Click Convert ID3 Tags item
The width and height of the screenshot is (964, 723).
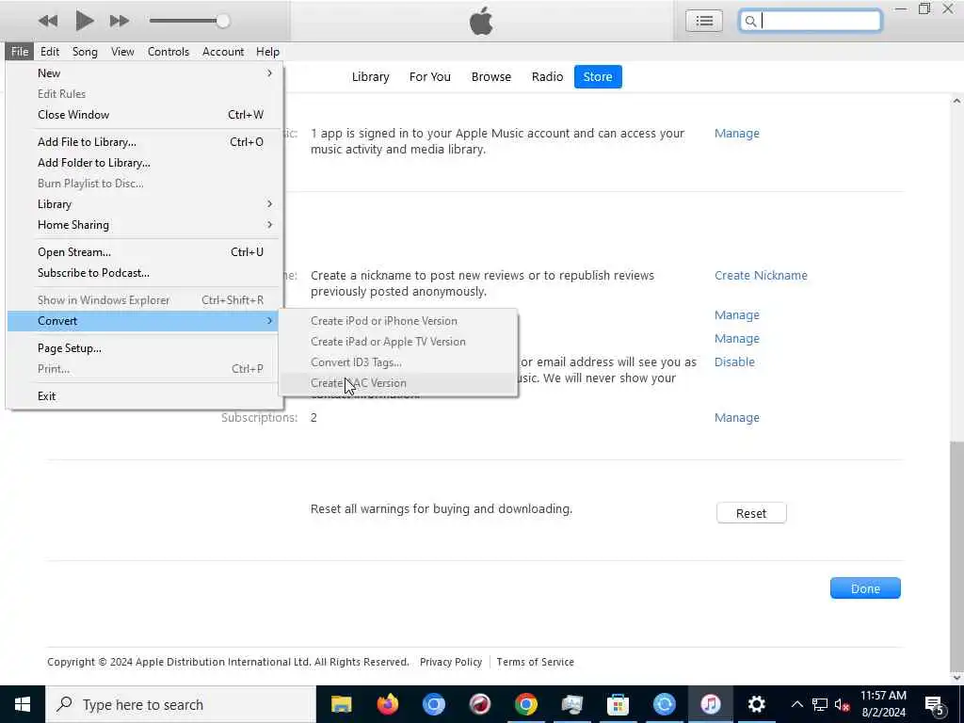[398, 362]
